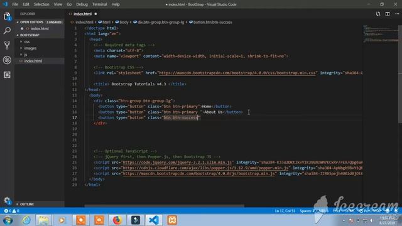Click the title text Bootstrap Tutorials v4.3
This screenshot has height=226, width=402.
coord(139,84)
